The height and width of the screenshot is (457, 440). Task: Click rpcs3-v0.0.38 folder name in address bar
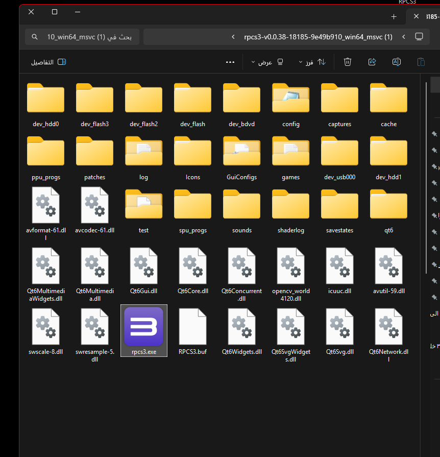click(318, 37)
